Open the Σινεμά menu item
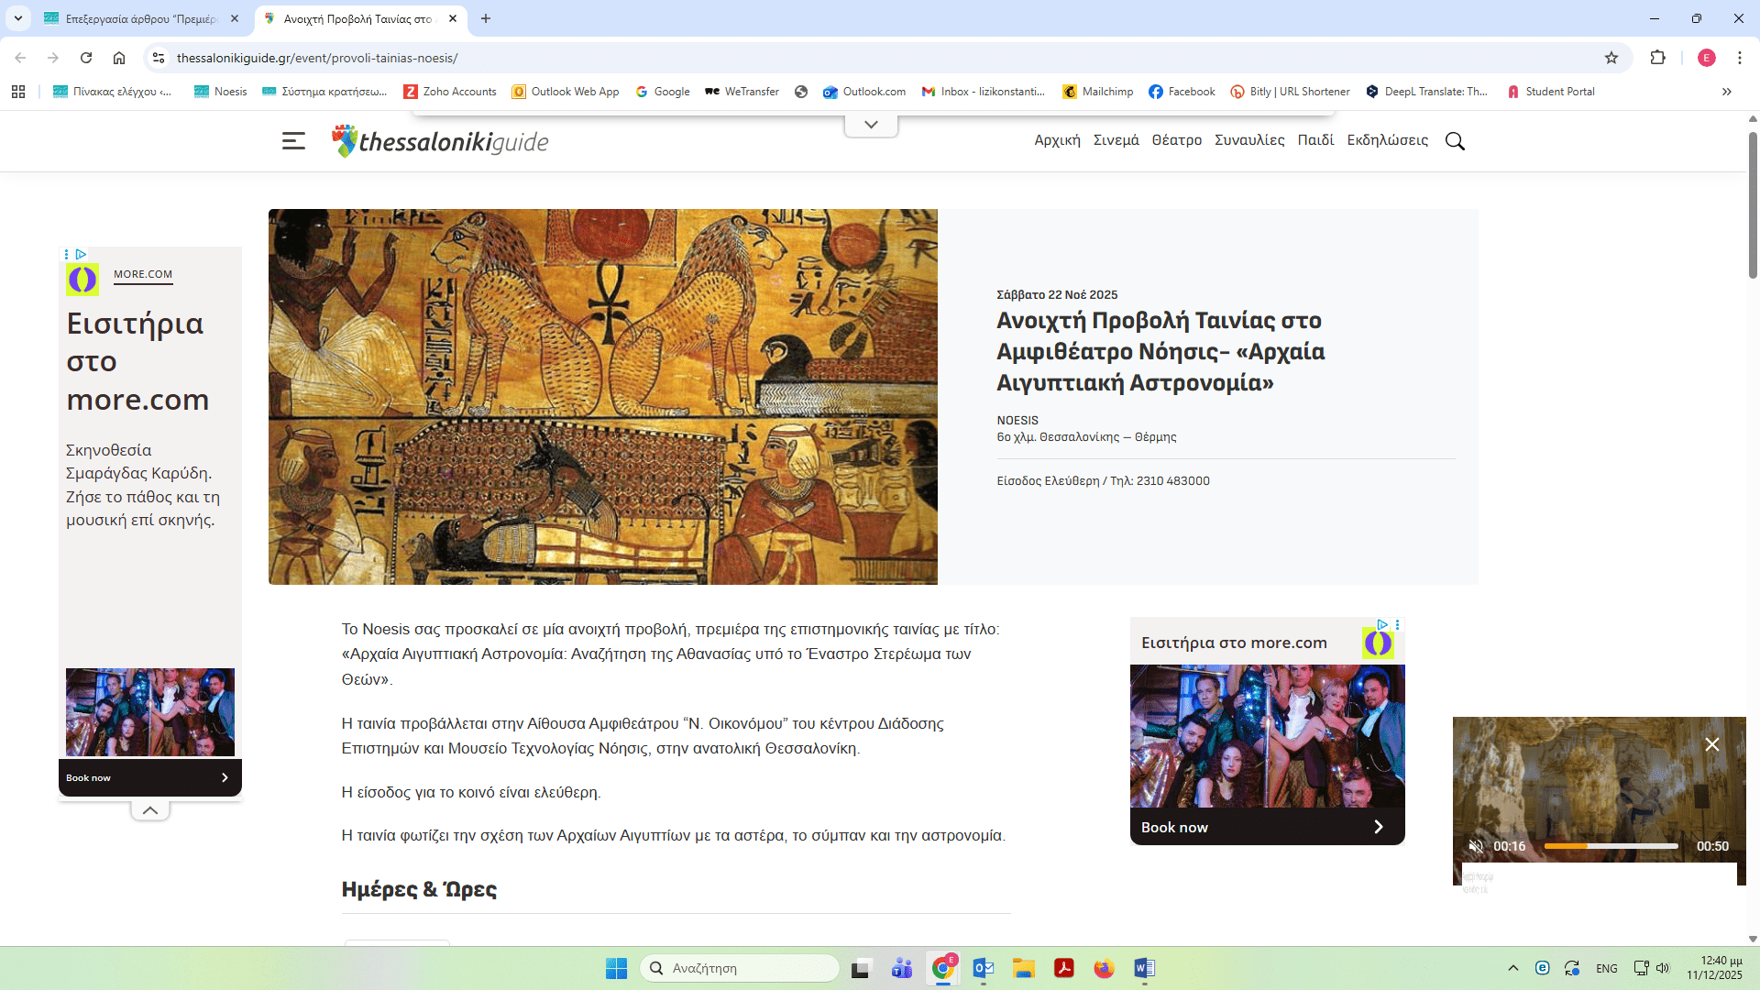Screen dimensions: 1760x990 pyautogui.click(x=1116, y=140)
